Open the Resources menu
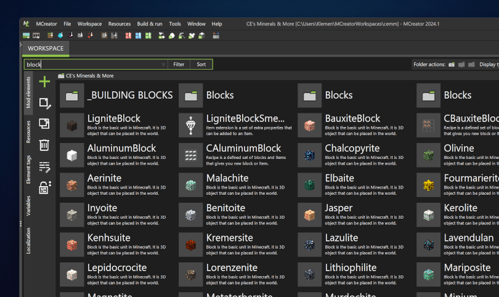This screenshot has width=499, height=297. coord(120,24)
